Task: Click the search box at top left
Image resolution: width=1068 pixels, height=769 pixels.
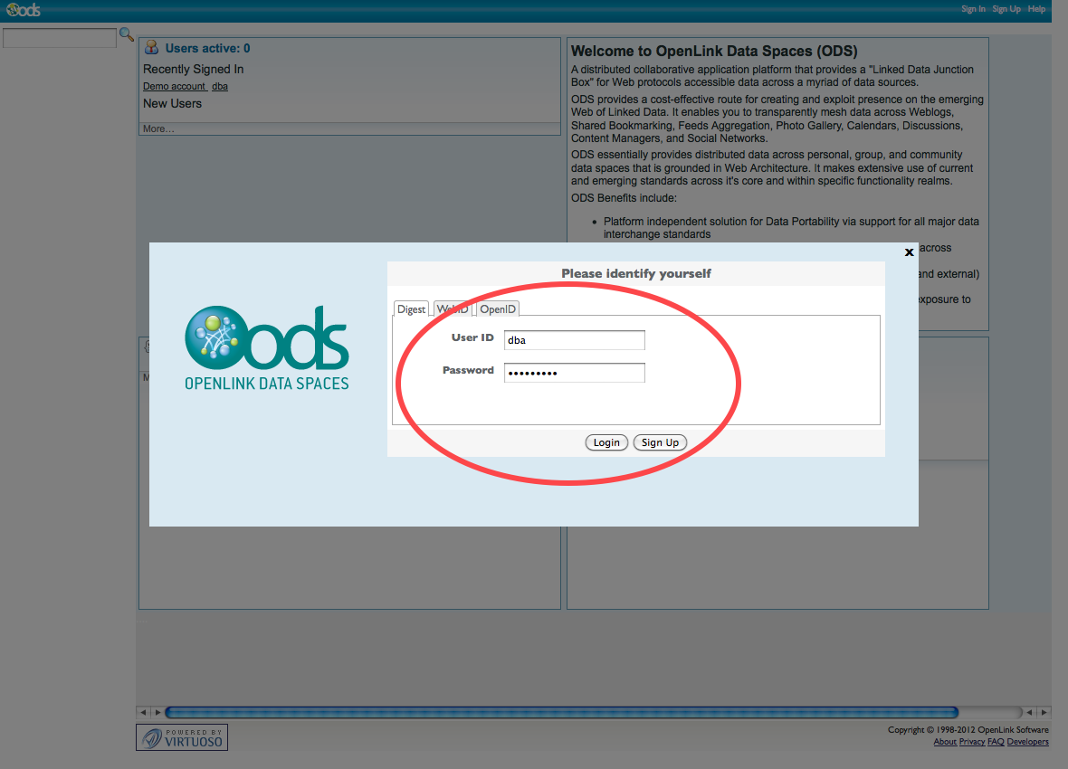Action: click(x=60, y=38)
